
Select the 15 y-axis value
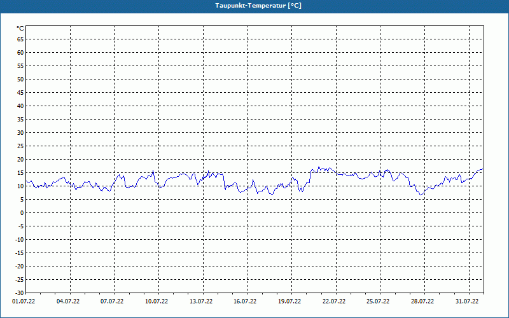[20, 172]
